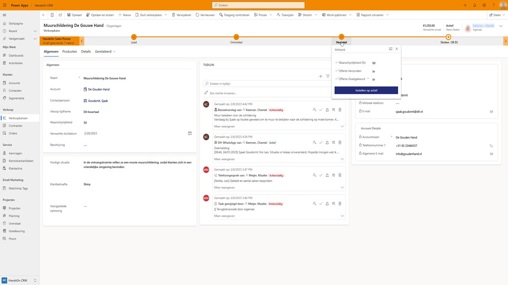The height and width of the screenshot is (285, 508).
Task: Open the Gerelateerd tab dropdown
Action: [105, 51]
